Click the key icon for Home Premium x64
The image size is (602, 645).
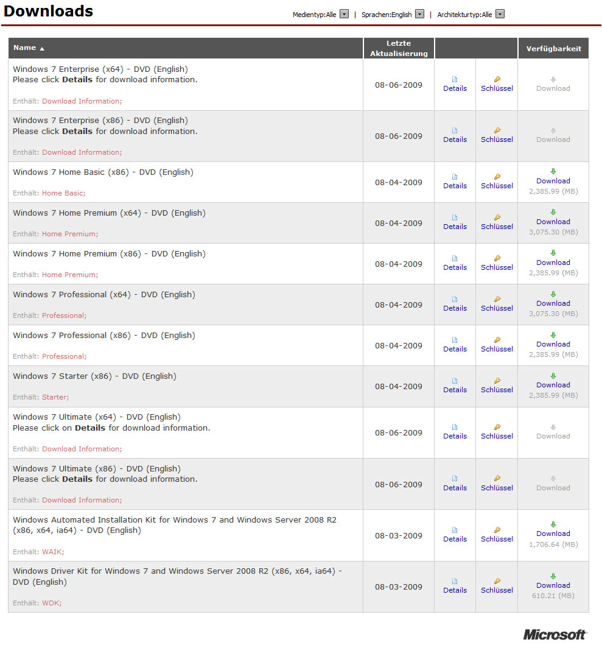click(x=497, y=217)
